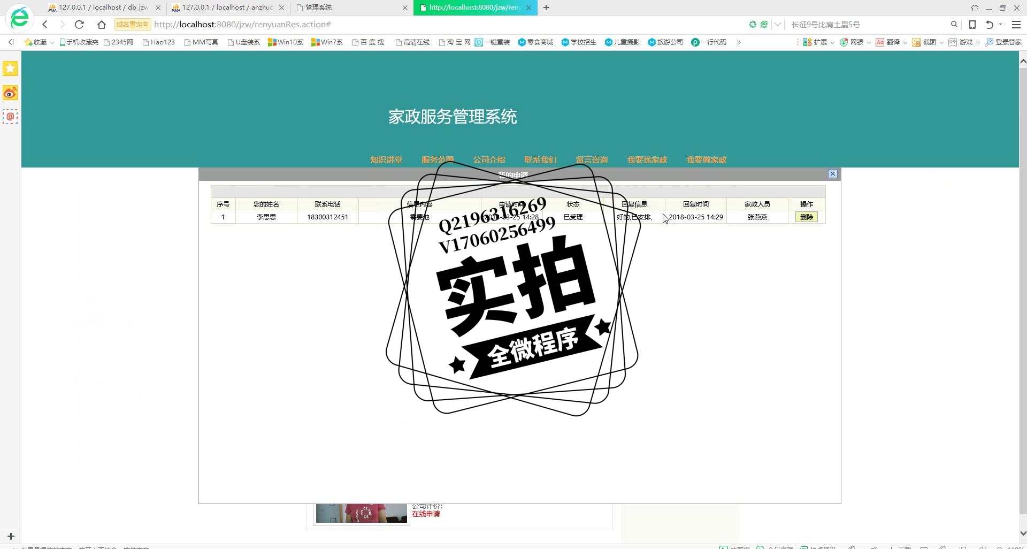Open the mobile view icon in the toolbar
The image size is (1027, 549).
tap(972, 24)
